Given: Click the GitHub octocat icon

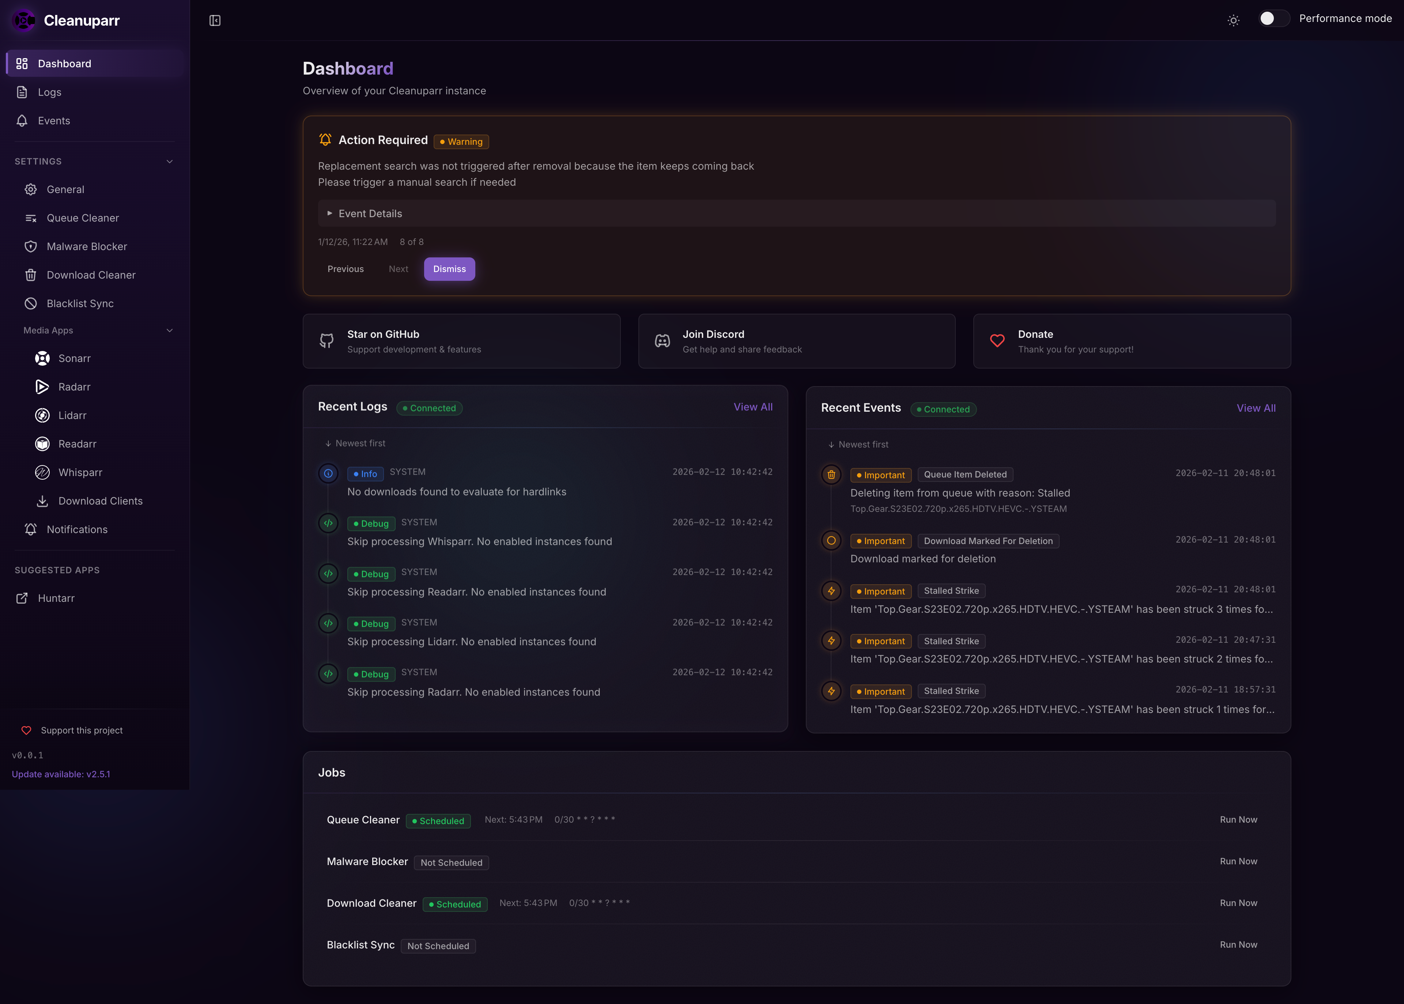Looking at the screenshot, I should click(x=327, y=341).
